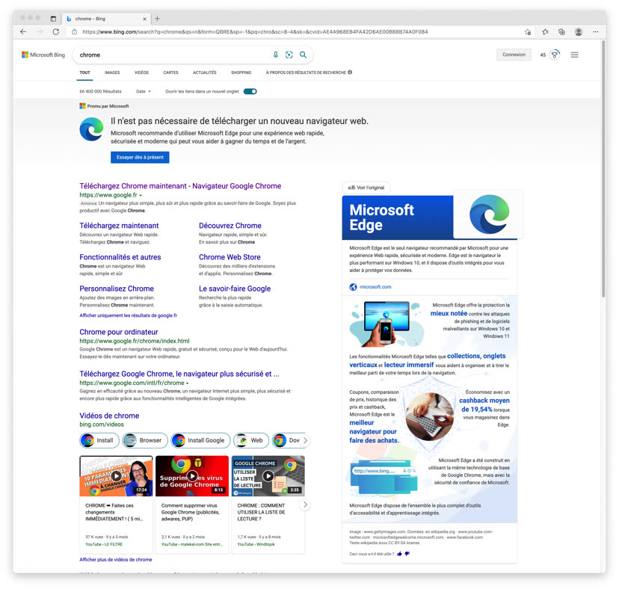
Task: Expand arrow next to google.com/intl/fr/chrome URL
Action: 187,383
